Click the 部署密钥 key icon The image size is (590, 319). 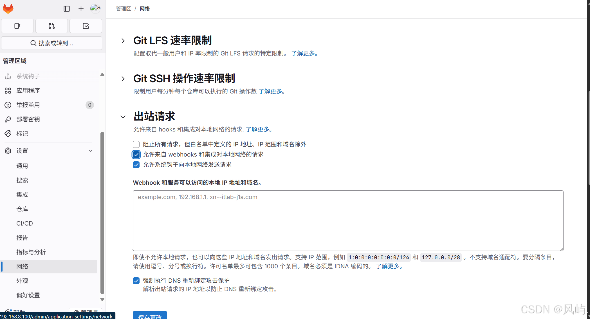click(8, 119)
